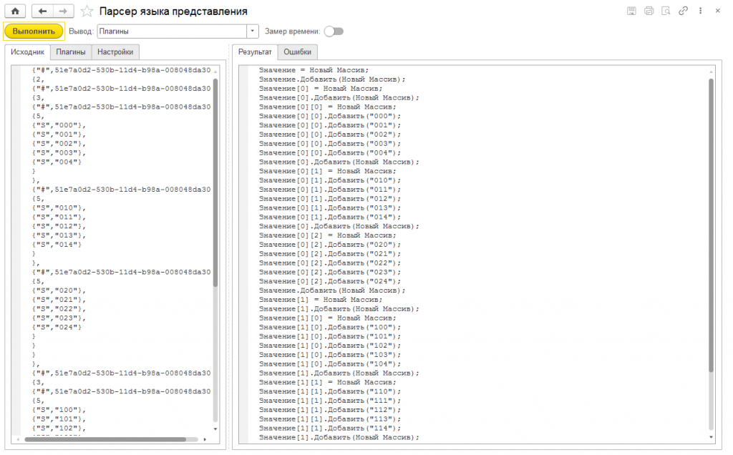Click the title Парсер языка представления
This screenshot has height=455, width=733.
(x=173, y=11)
